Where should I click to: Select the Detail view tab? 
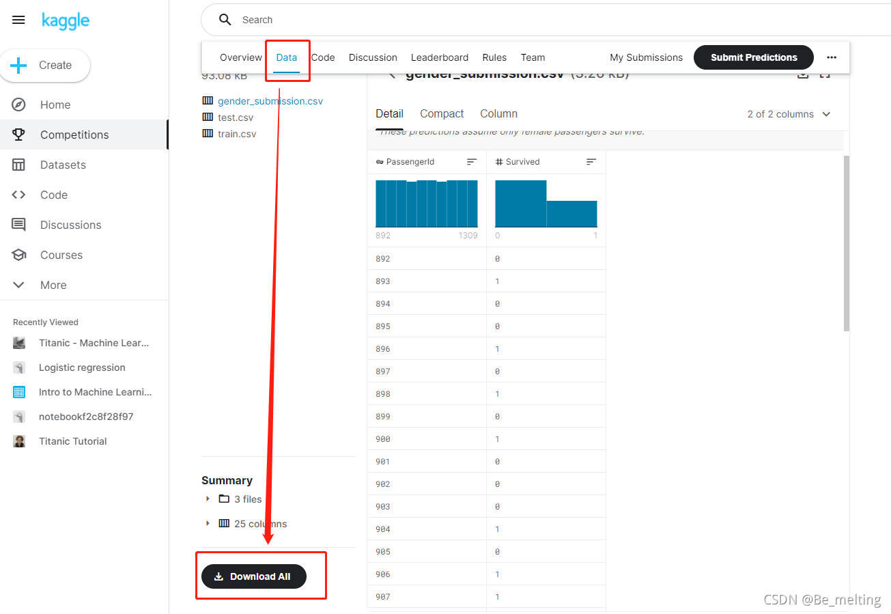click(389, 114)
